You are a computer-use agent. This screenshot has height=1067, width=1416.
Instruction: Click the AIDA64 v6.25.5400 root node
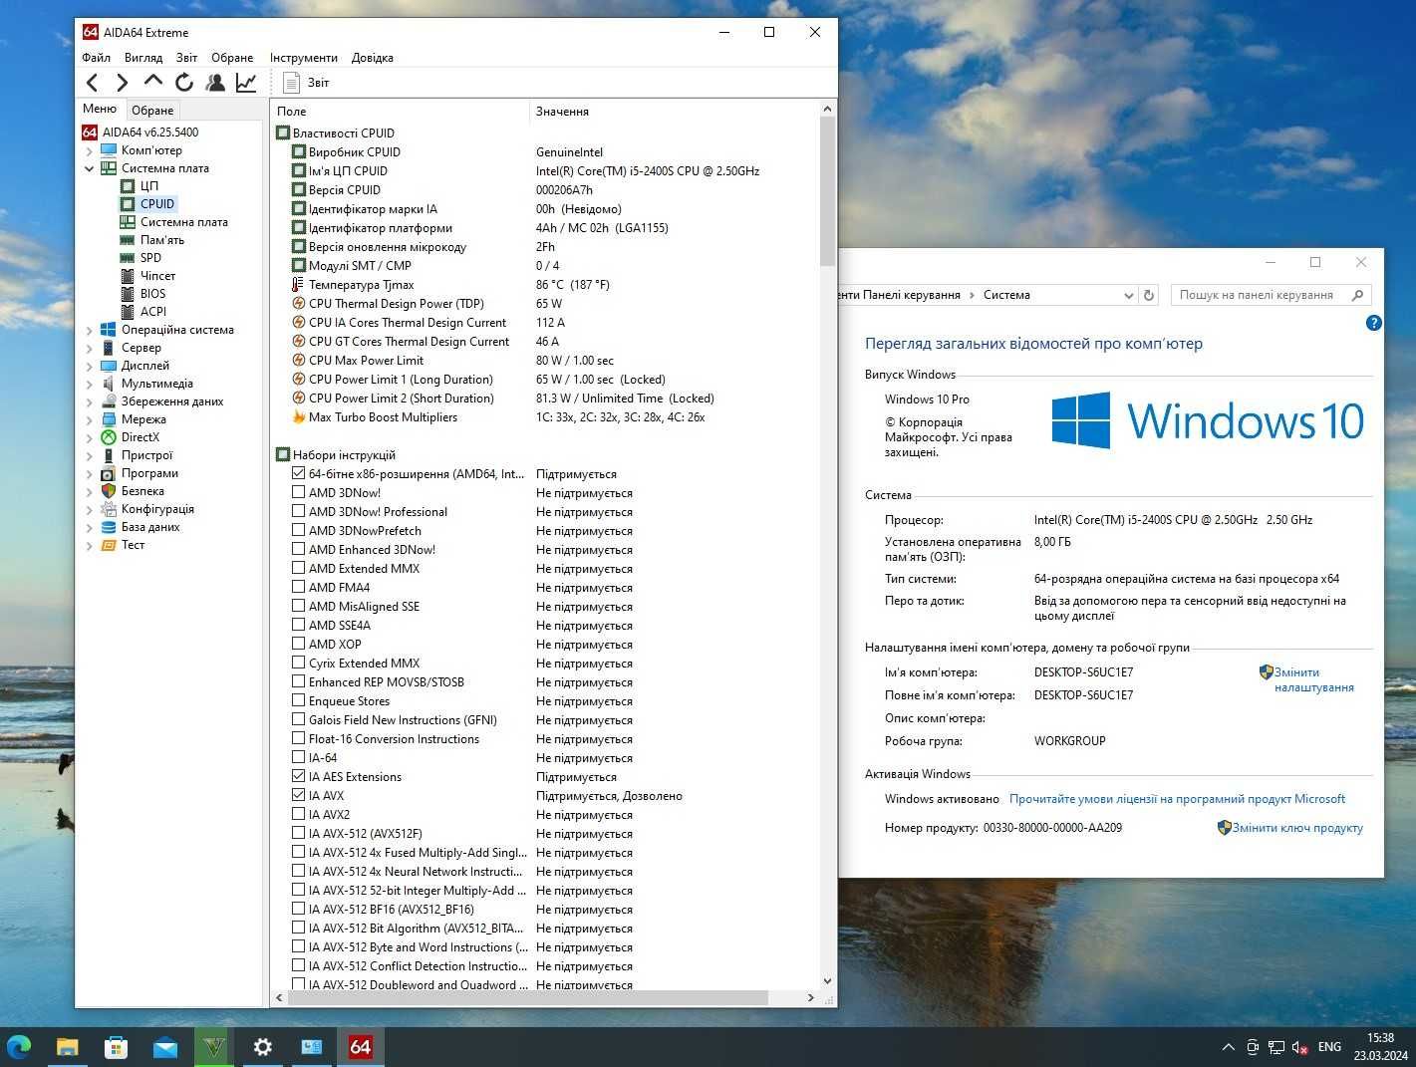(149, 133)
